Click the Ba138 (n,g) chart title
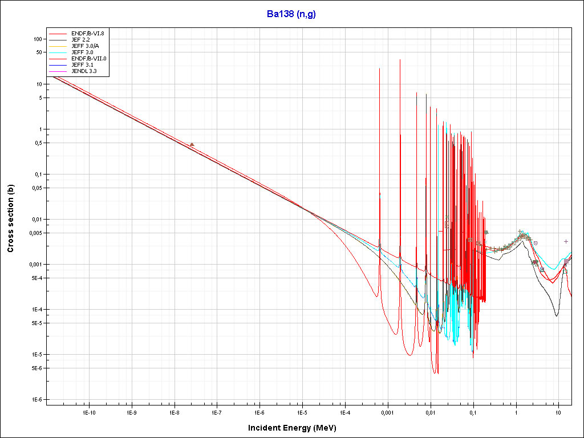This screenshot has width=584, height=438. (291, 14)
